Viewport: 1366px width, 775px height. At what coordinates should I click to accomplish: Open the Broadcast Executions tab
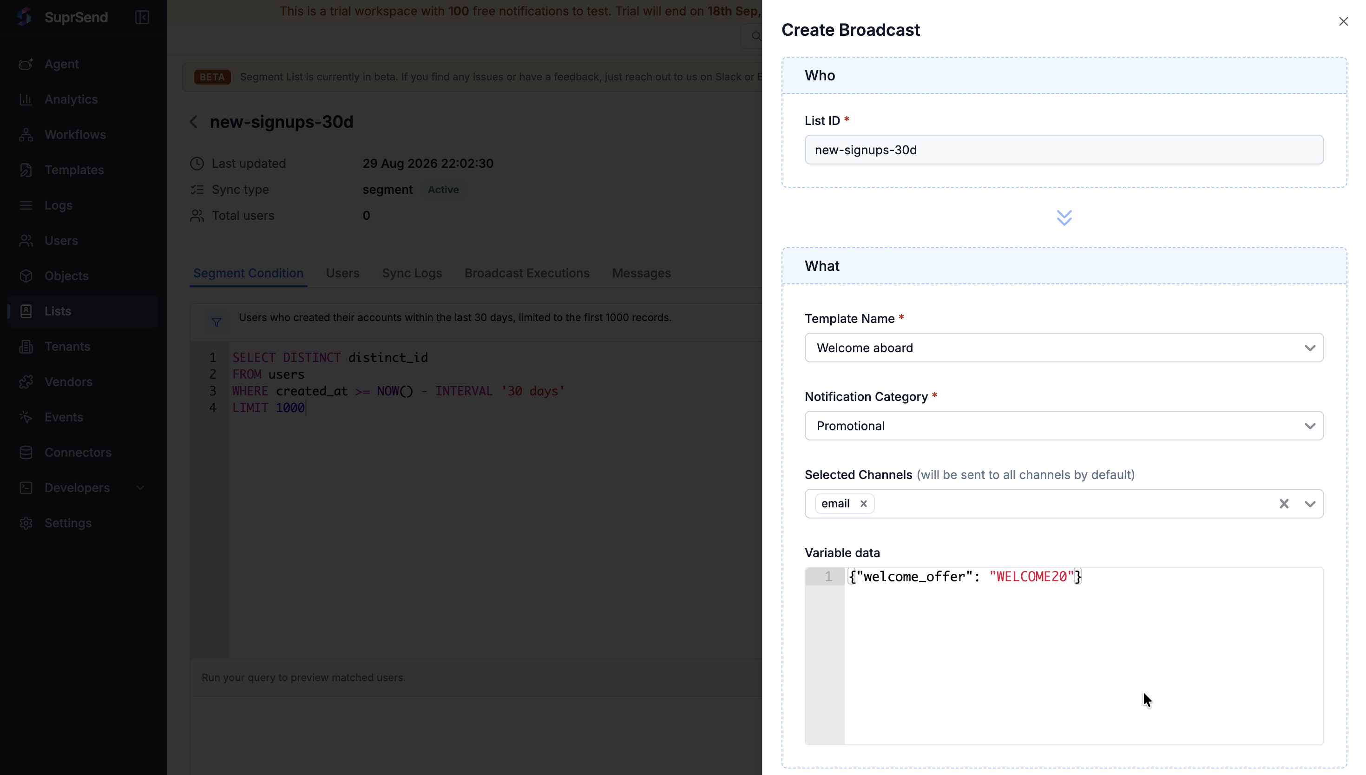[x=527, y=273]
